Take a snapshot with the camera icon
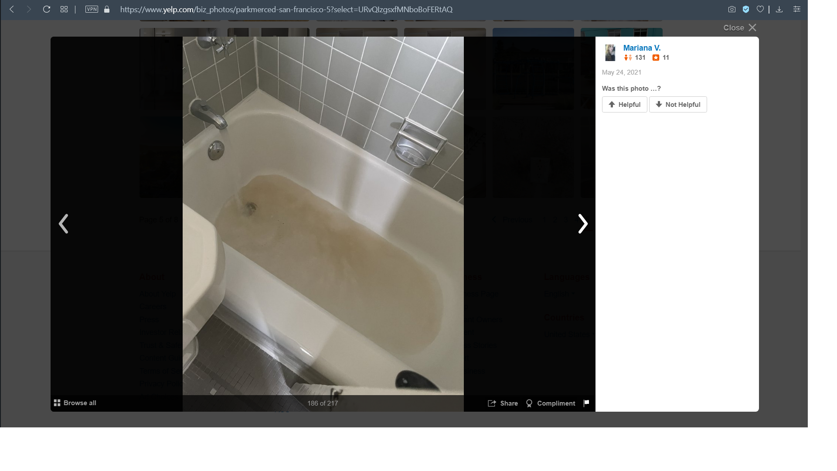 click(732, 9)
